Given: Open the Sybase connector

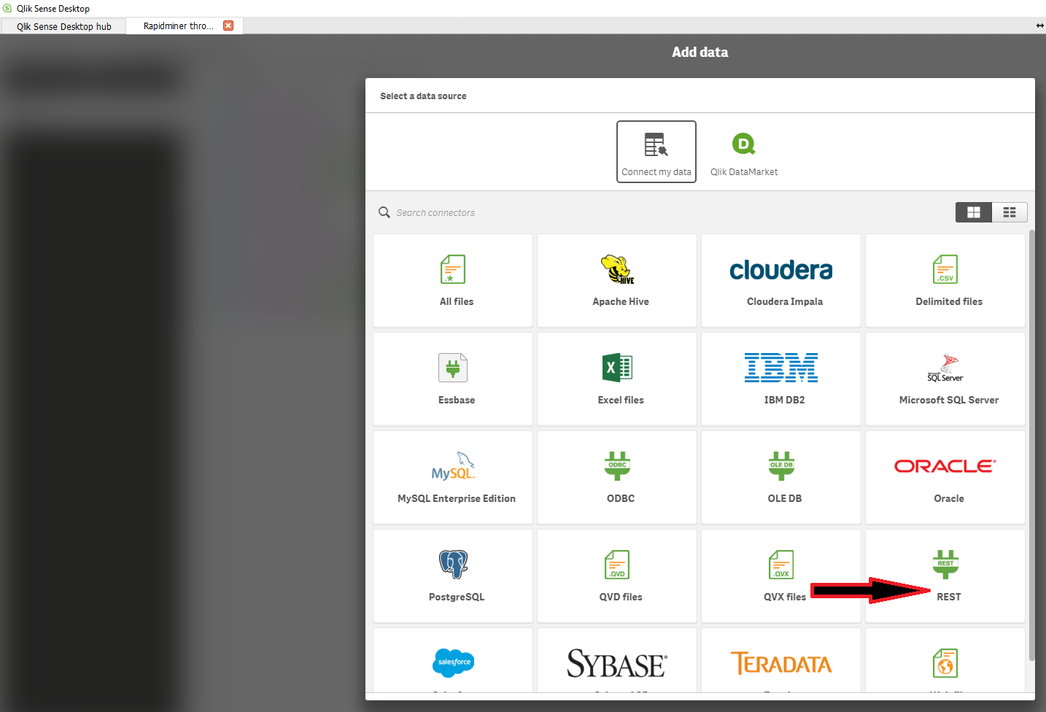Looking at the screenshot, I should [617, 661].
